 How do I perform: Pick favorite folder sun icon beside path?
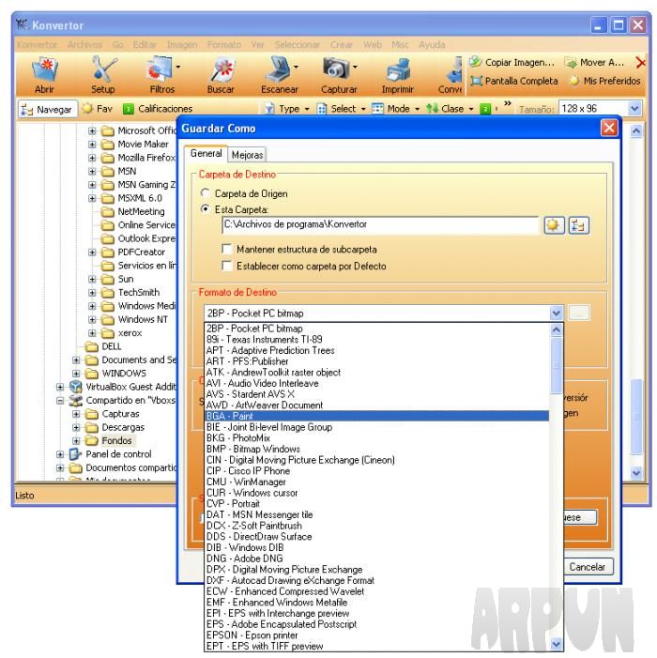[x=554, y=225]
